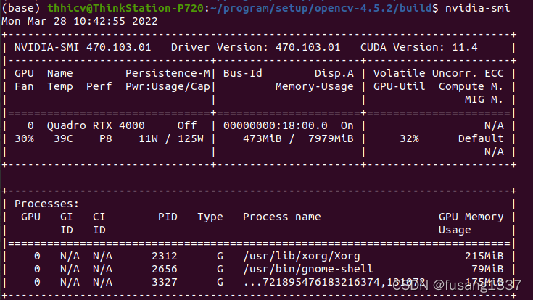Click the 'Processes:' section label
This screenshot has height=300, width=533.
coord(47,204)
